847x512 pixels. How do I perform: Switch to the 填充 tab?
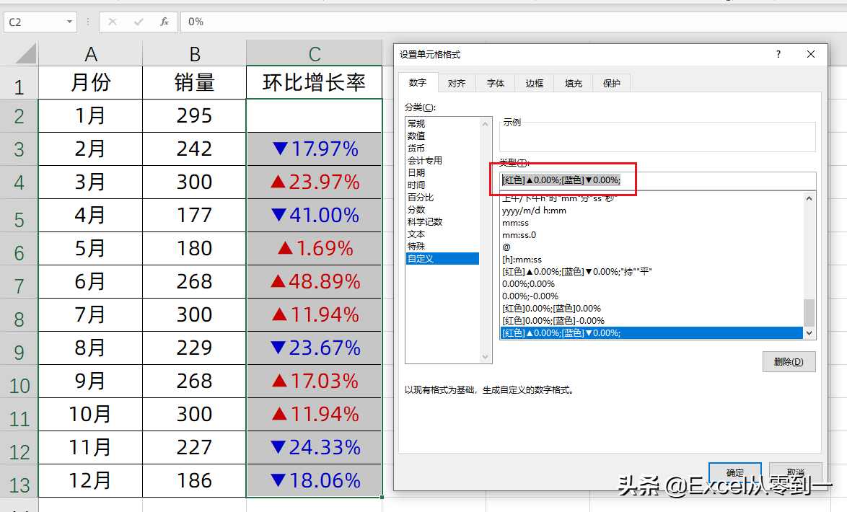point(573,83)
